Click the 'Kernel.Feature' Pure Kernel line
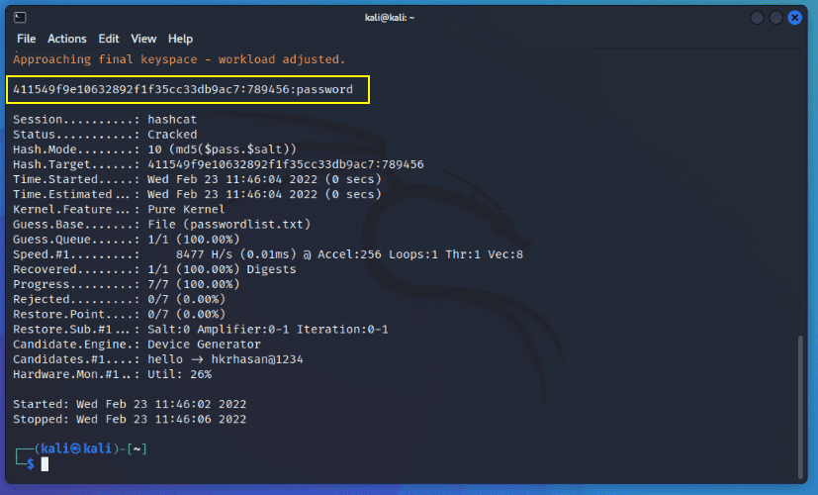This screenshot has height=495, width=818. (119, 209)
